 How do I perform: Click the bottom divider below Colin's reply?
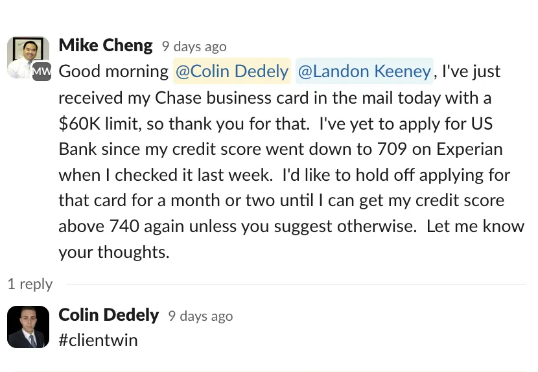pos(269,371)
